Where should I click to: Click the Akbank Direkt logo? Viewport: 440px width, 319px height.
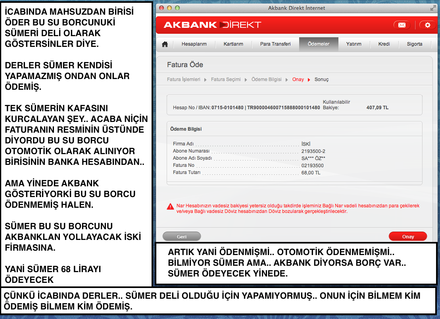click(x=212, y=25)
